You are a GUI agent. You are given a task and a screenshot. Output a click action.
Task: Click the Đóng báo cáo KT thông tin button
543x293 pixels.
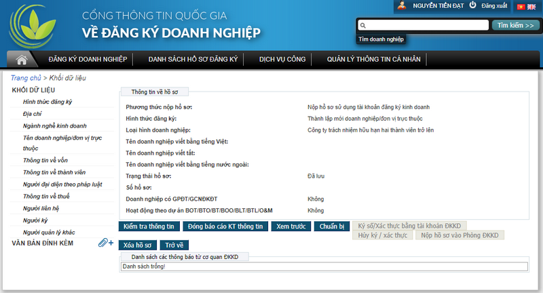[225, 227]
